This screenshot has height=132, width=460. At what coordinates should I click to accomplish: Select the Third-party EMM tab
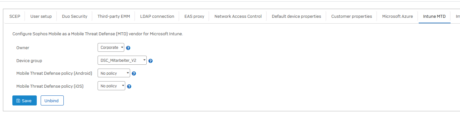pyautogui.click(x=114, y=16)
